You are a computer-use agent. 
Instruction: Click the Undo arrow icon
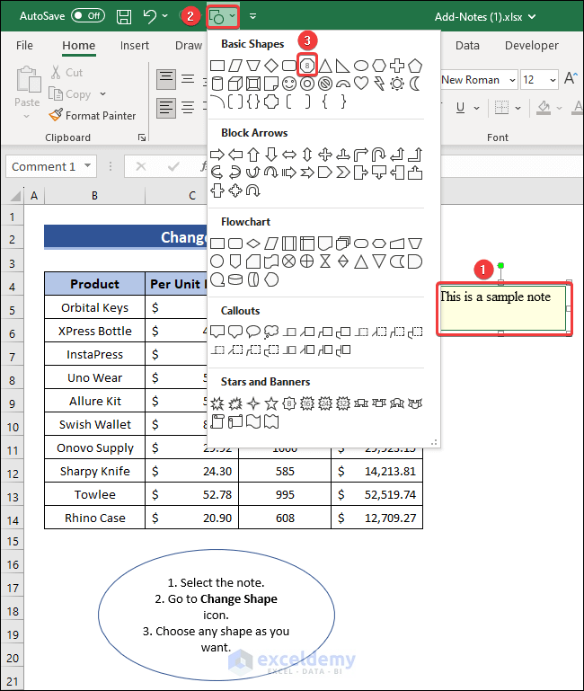click(x=150, y=17)
